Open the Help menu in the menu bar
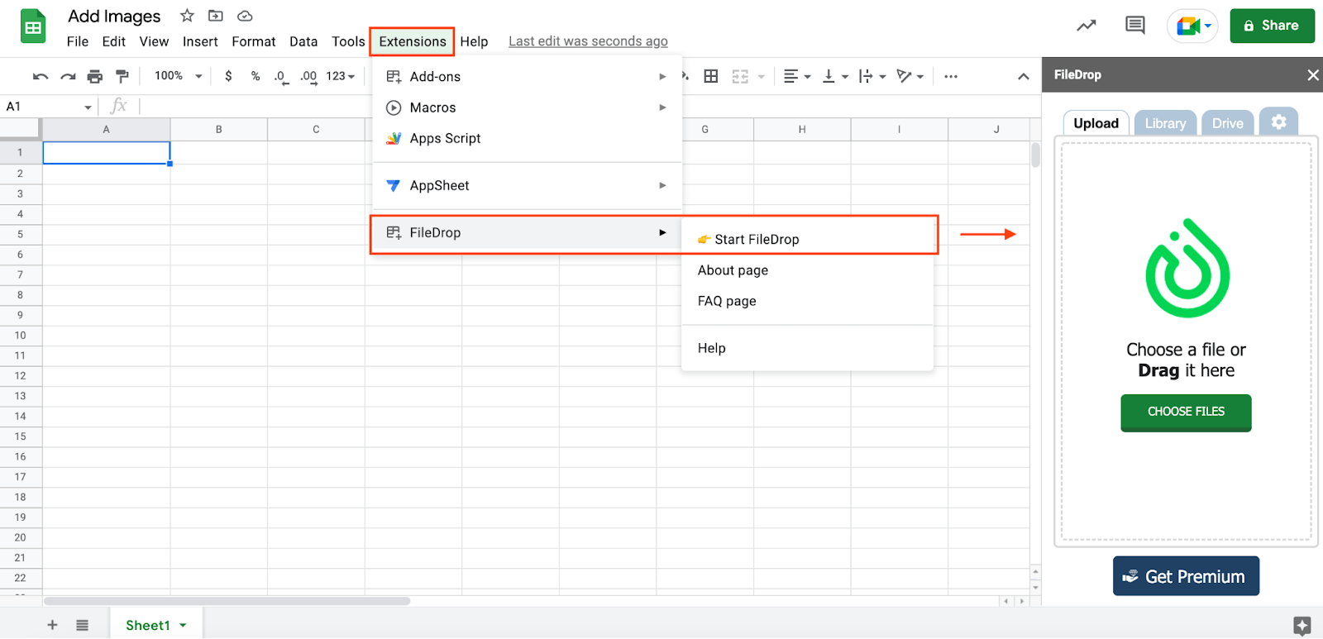 [x=474, y=41]
